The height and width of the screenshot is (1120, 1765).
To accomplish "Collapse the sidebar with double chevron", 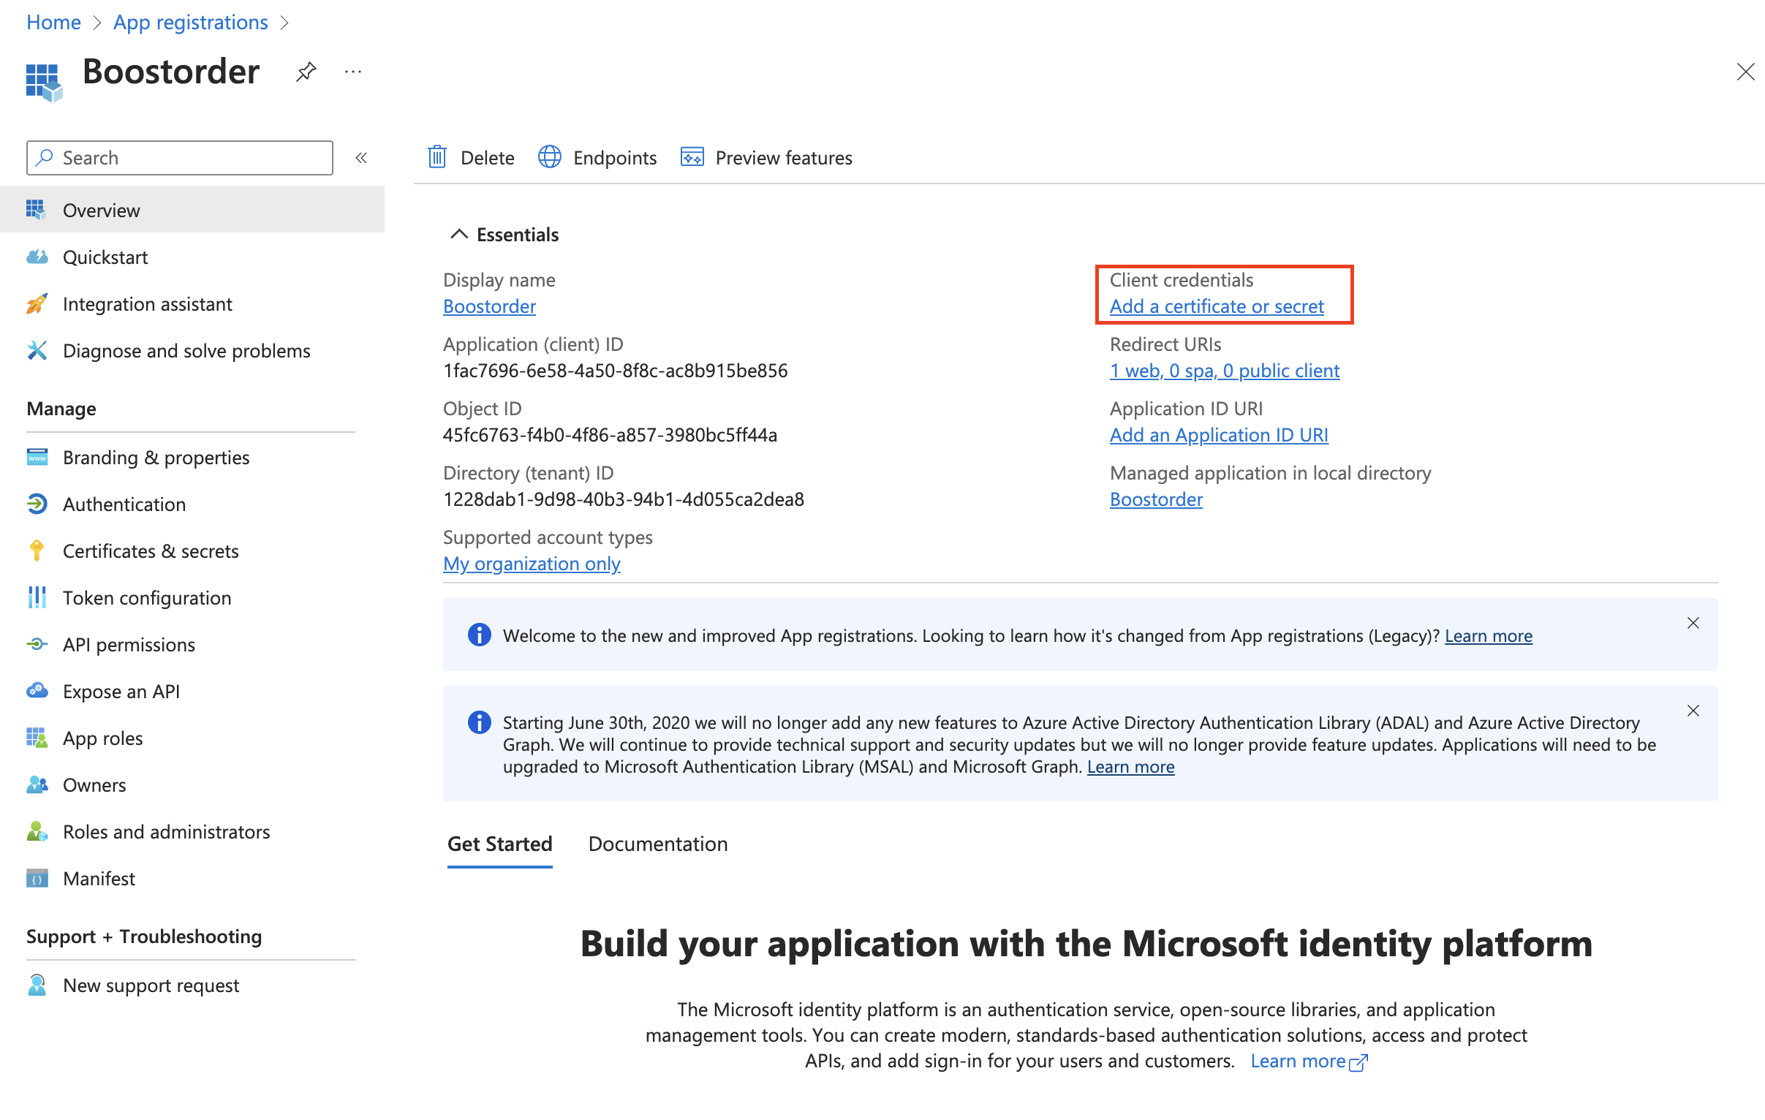I will click(361, 158).
